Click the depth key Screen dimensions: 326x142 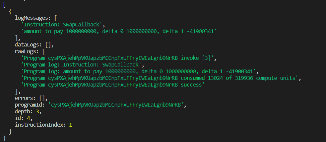coord(22,111)
